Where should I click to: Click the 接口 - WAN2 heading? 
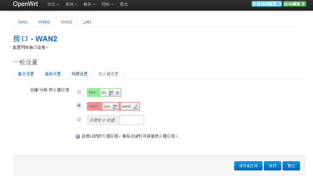(x=35, y=39)
